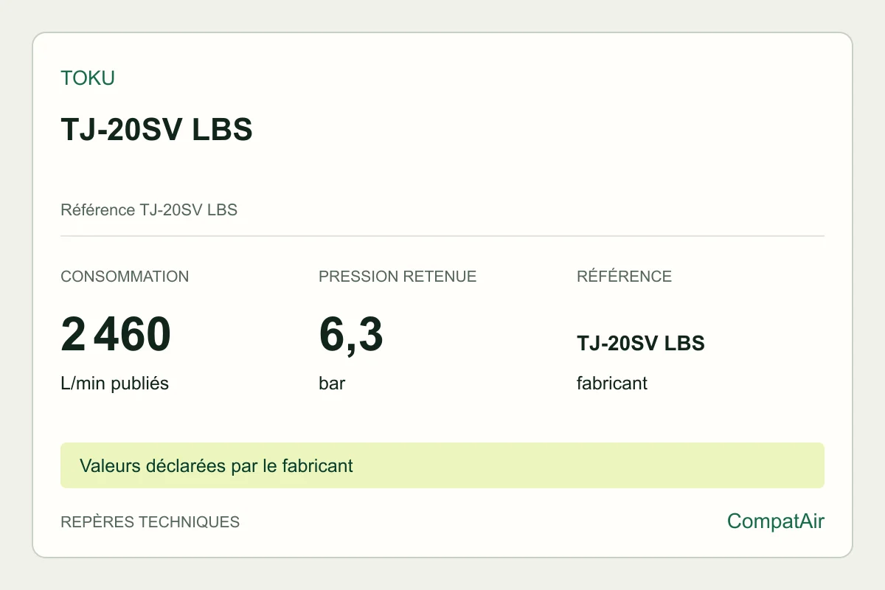Select the TJ-20SV LBS main title heading

[x=156, y=130]
